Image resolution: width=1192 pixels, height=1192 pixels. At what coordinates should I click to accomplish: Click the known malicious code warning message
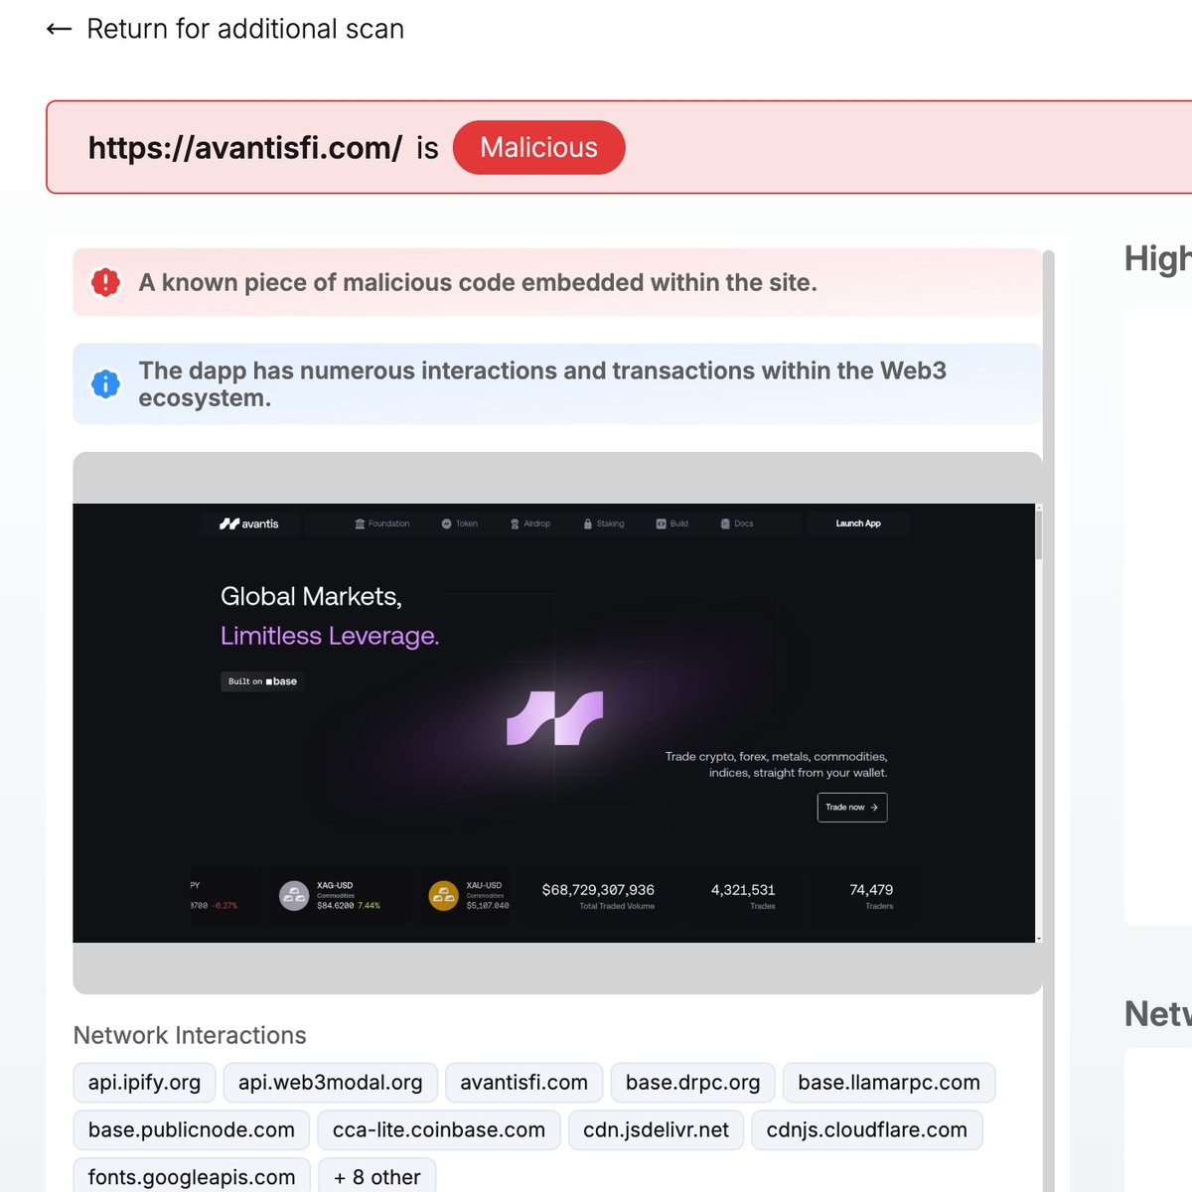coord(478,282)
